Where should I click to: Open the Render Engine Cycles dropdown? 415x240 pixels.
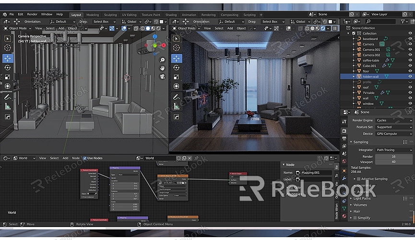[x=394, y=120]
